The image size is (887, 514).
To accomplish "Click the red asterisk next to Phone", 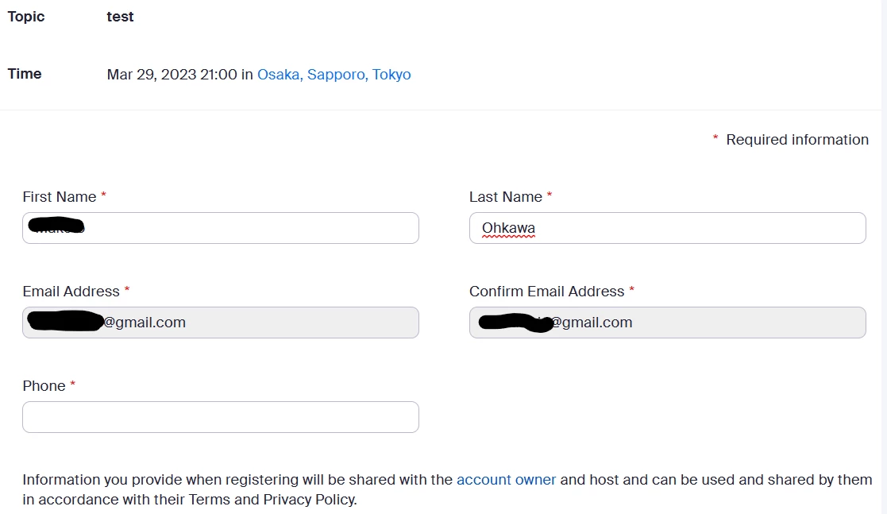I will (x=72, y=384).
